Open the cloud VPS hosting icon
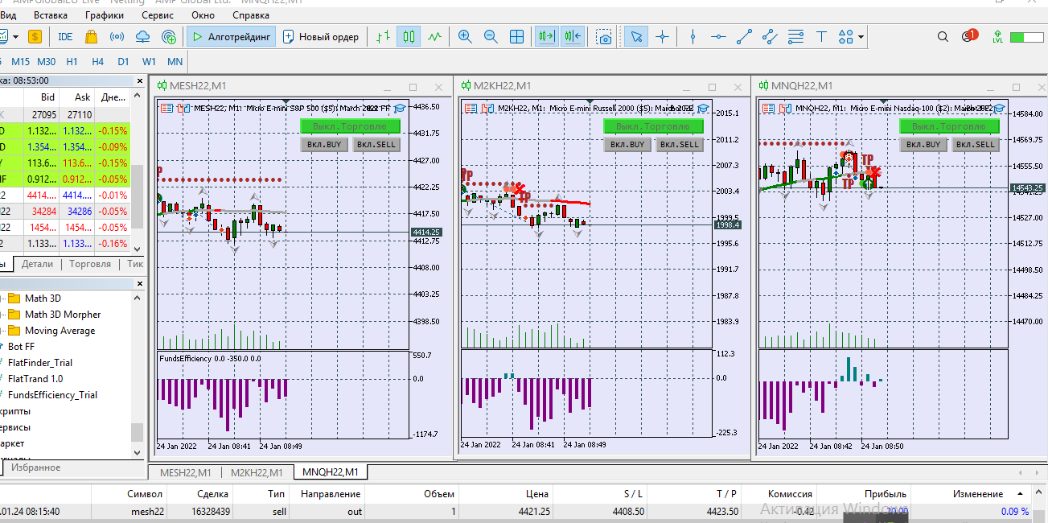The width and height of the screenshot is (1048, 523). 142,36
